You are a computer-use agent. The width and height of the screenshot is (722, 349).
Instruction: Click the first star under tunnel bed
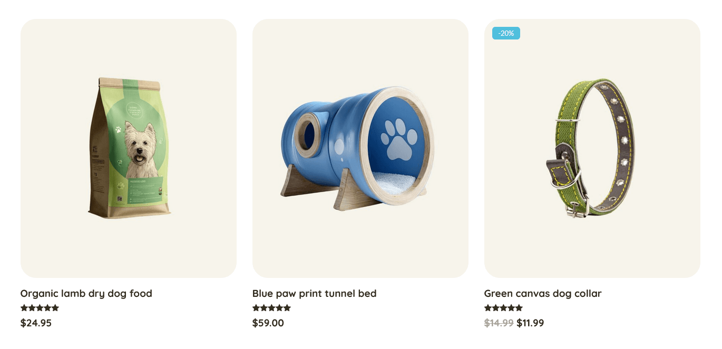[256, 308]
